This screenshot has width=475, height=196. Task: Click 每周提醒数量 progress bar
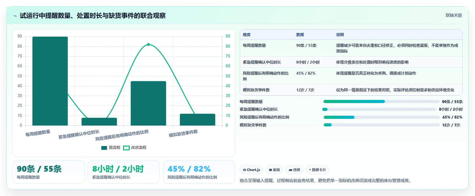(381, 101)
